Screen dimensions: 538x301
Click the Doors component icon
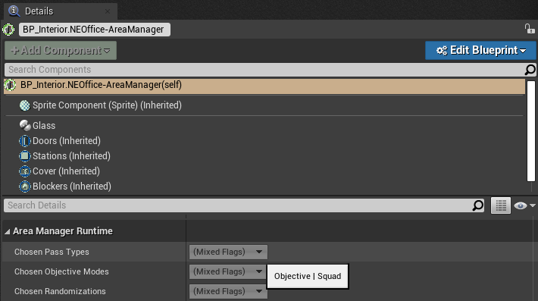click(x=25, y=141)
